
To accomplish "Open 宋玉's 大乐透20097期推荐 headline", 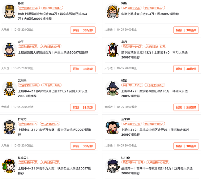I will [53, 53].
